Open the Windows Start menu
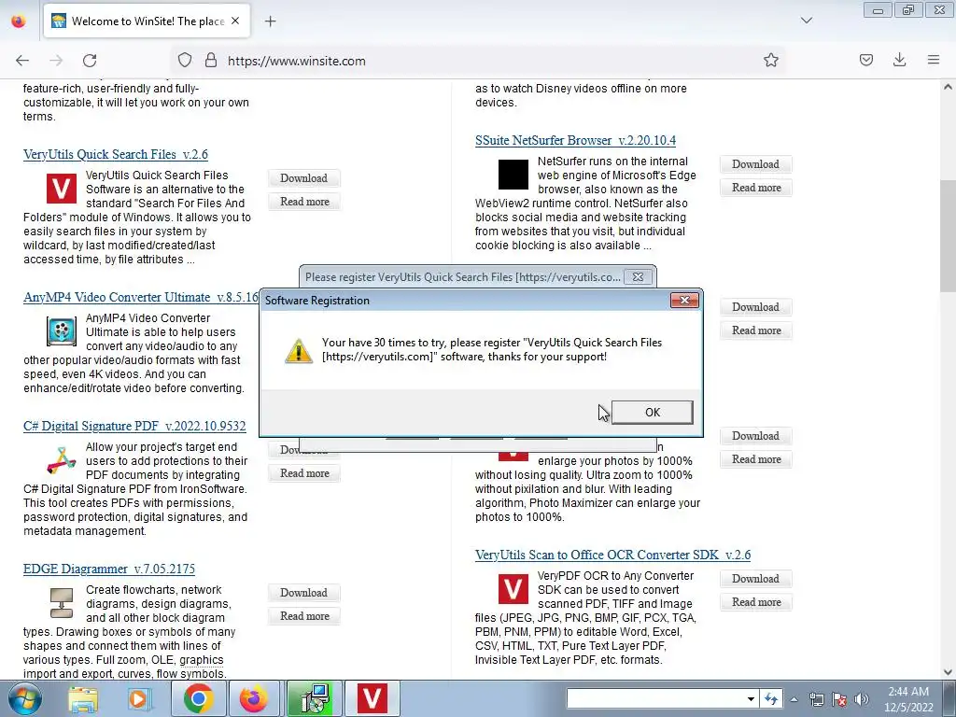The width and height of the screenshot is (956, 717). [x=24, y=698]
